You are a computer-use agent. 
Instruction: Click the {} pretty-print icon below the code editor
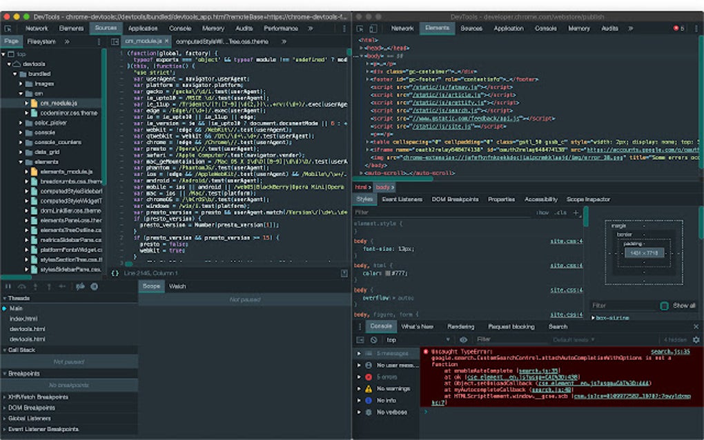tap(115, 273)
